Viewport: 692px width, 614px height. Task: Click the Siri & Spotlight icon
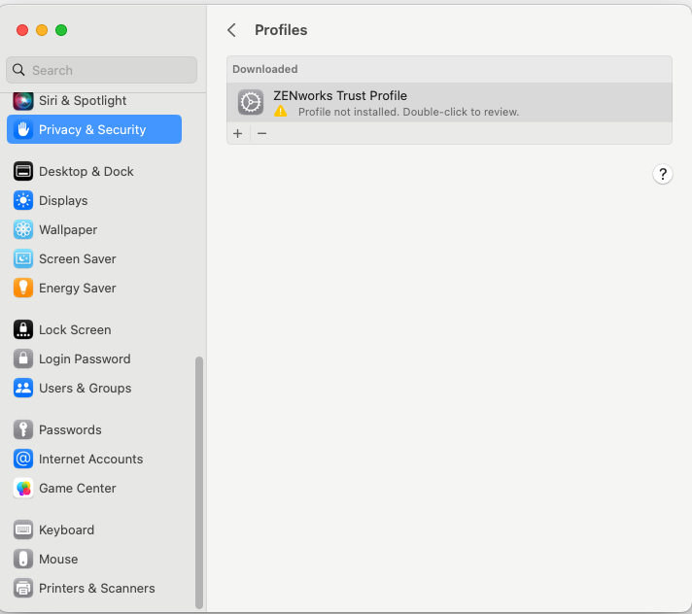tap(23, 100)
